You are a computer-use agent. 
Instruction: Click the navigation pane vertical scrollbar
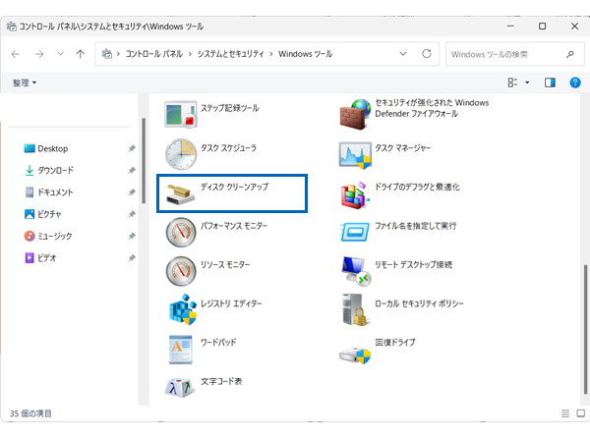pos(144,161)
